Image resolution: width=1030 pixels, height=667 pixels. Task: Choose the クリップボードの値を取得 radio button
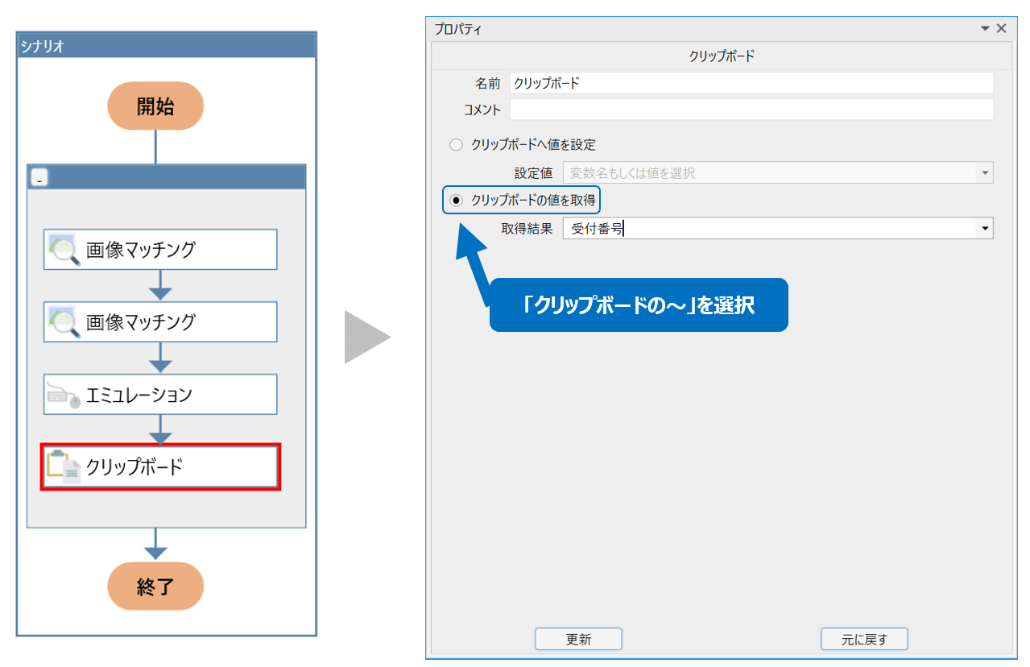tap(457, 200)
